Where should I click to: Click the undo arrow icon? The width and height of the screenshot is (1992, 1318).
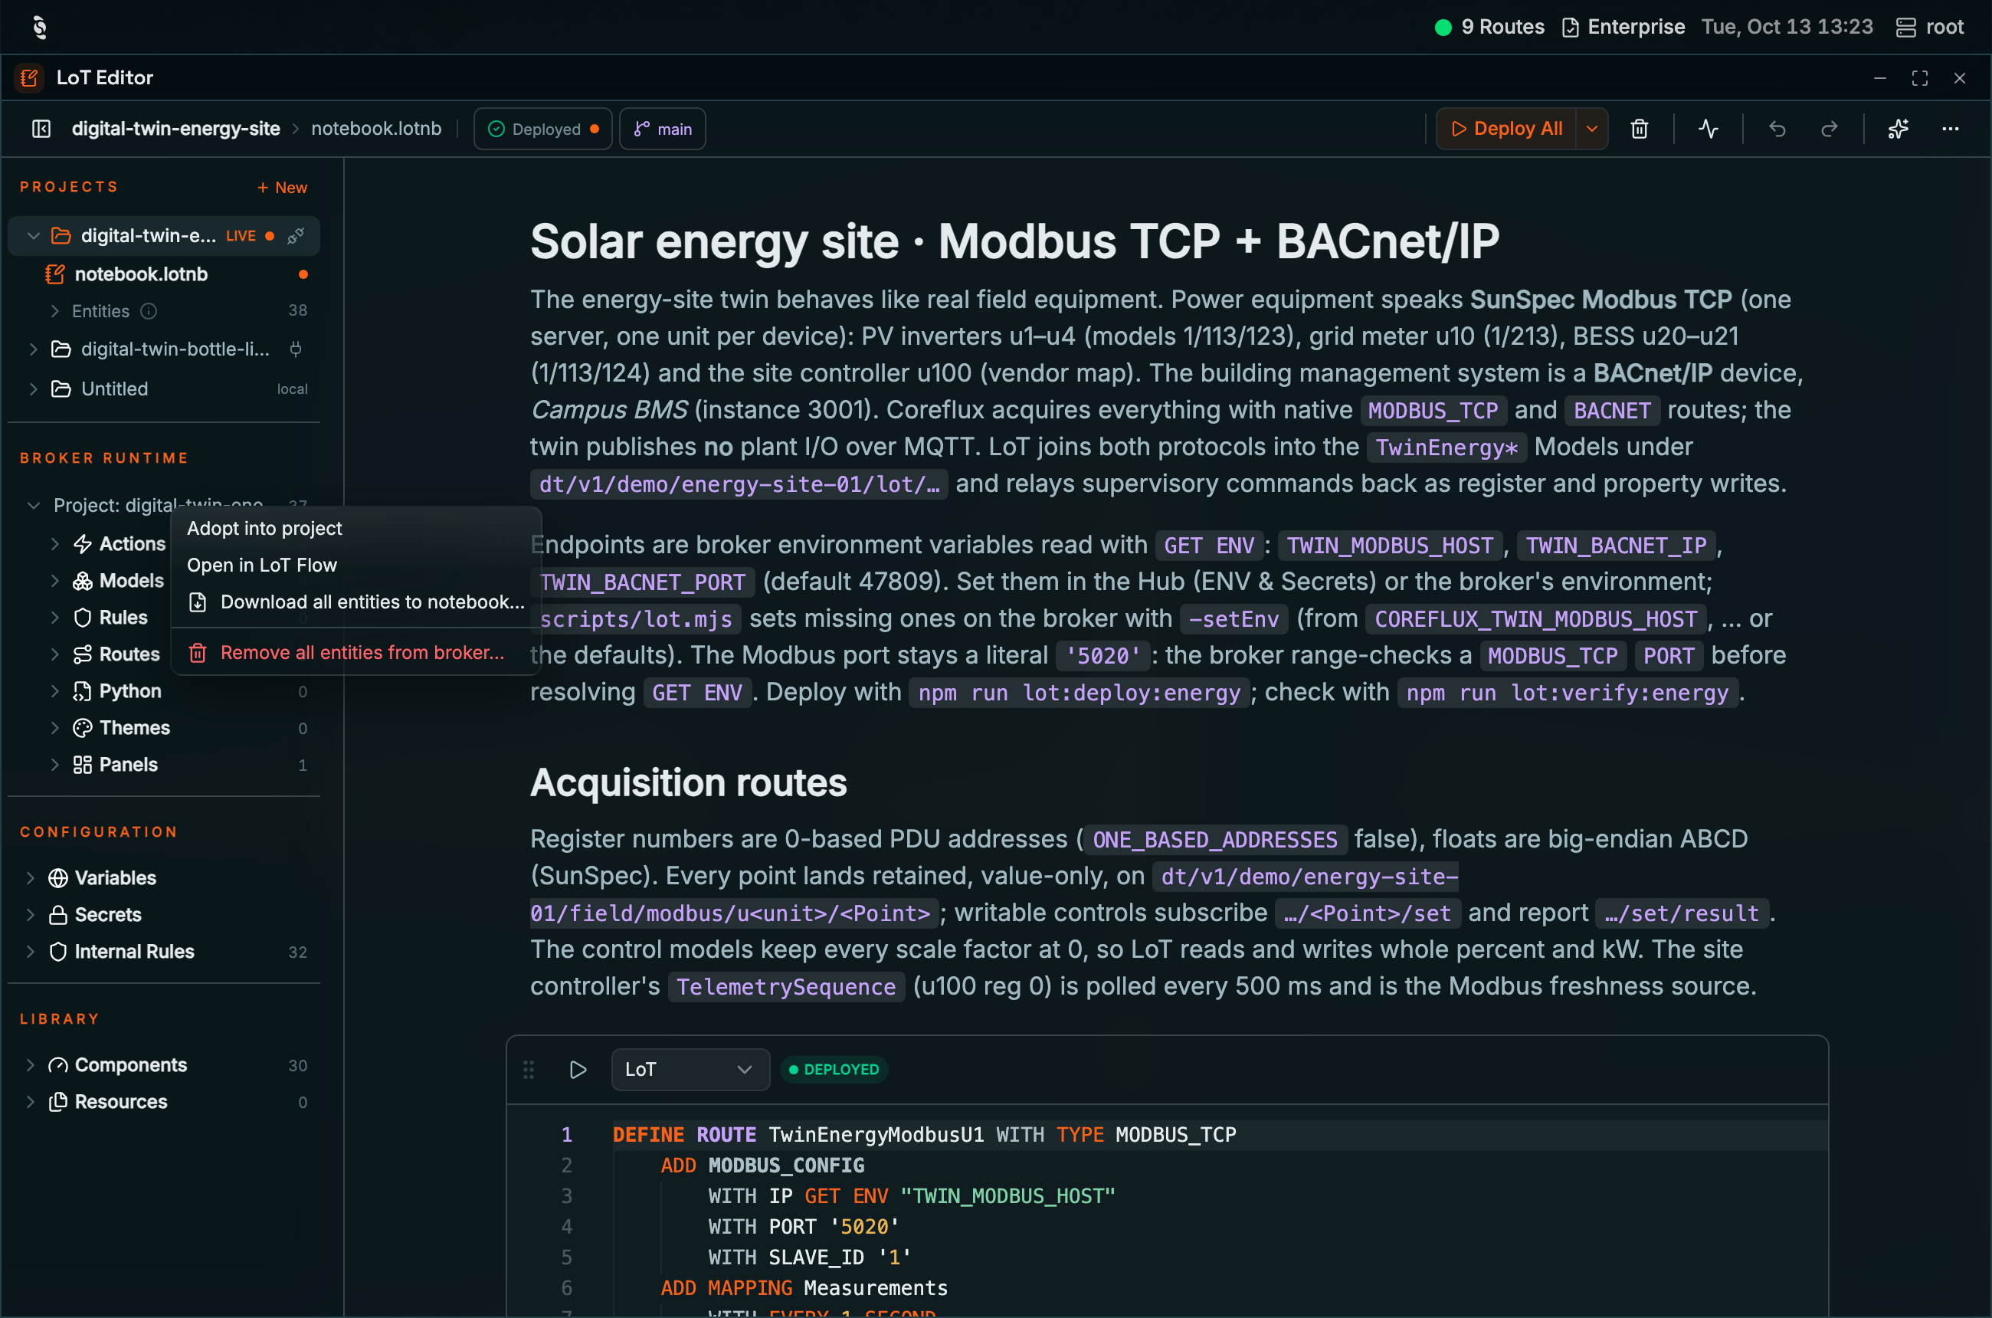pyautogui.click(x=1777, y=129)
